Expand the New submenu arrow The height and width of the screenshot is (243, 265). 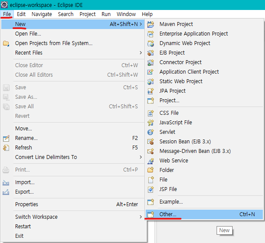pyautogui.click(x=140, y=24)
